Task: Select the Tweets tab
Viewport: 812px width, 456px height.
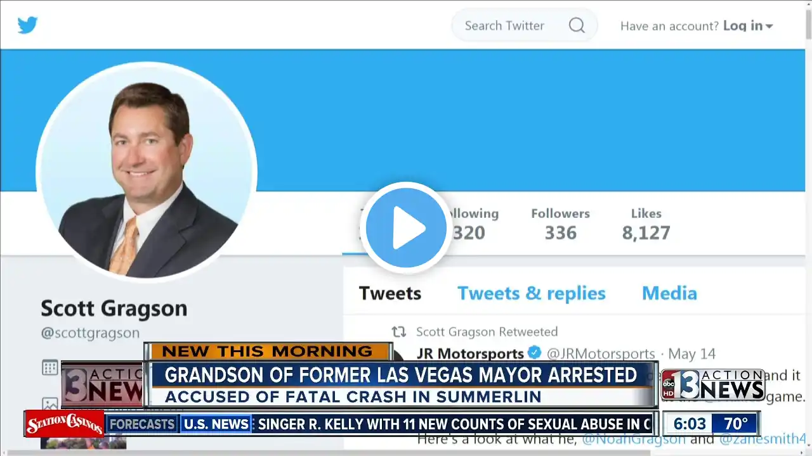Action: (390, 293)
